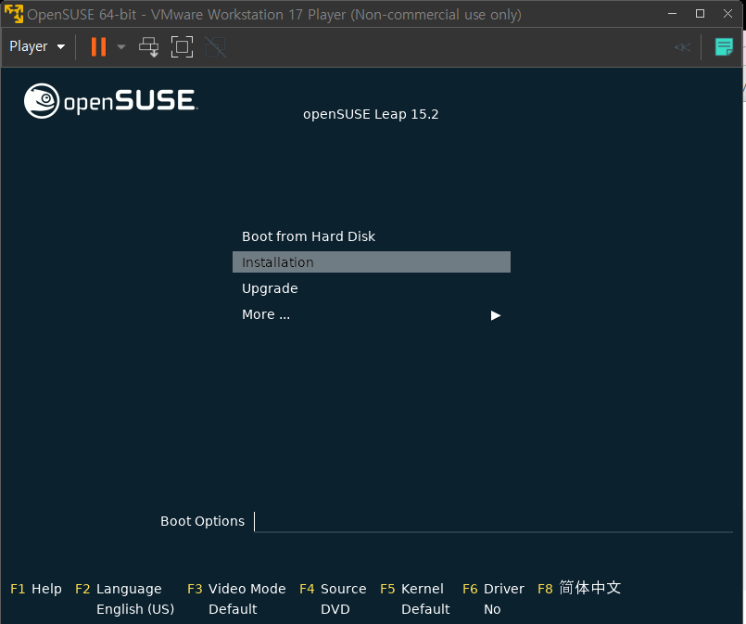Expand the power options arrow beside pause

pos(121,46)
